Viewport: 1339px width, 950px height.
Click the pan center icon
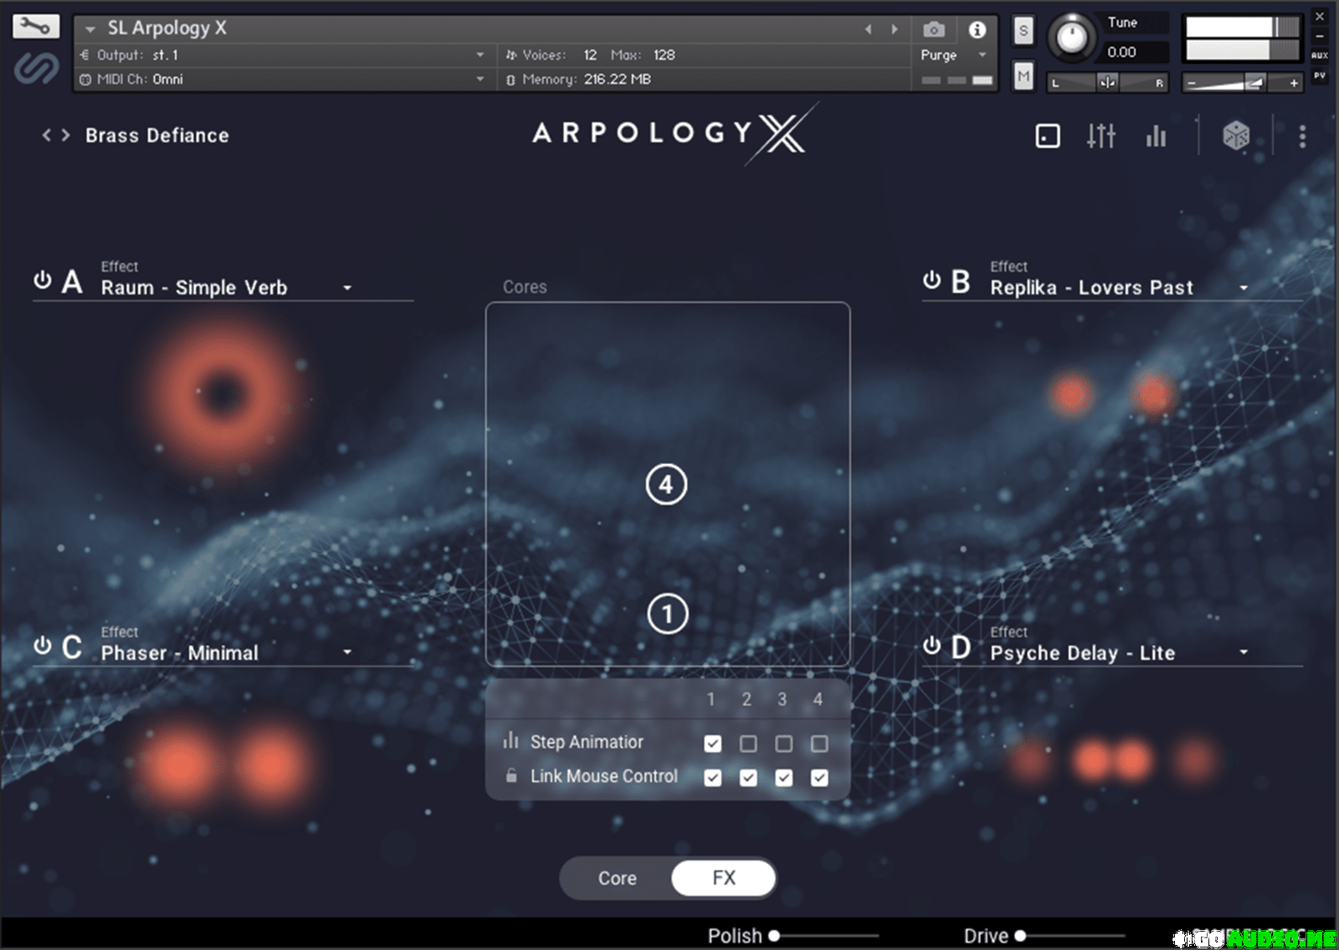(1107, 83)
